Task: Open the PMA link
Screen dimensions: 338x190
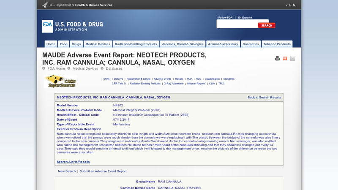Action: click(x=189, y=79)
